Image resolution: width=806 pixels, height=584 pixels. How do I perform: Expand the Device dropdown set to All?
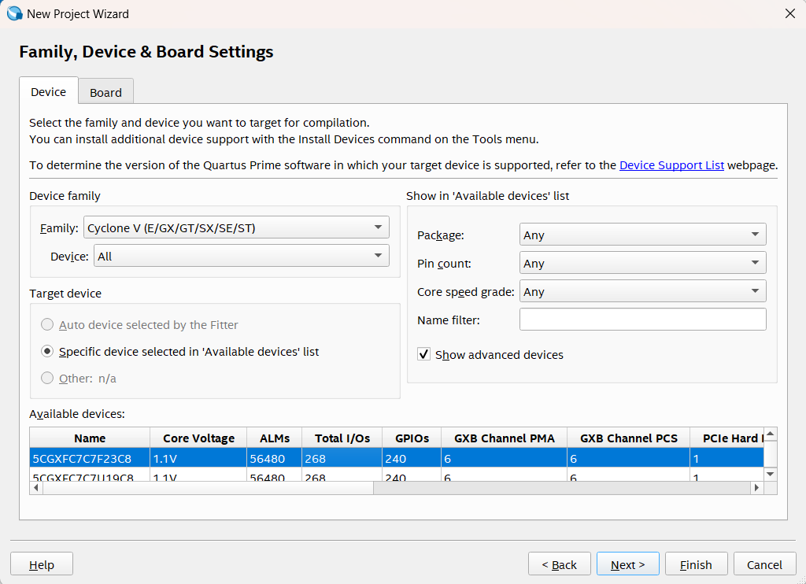point(242,257)
